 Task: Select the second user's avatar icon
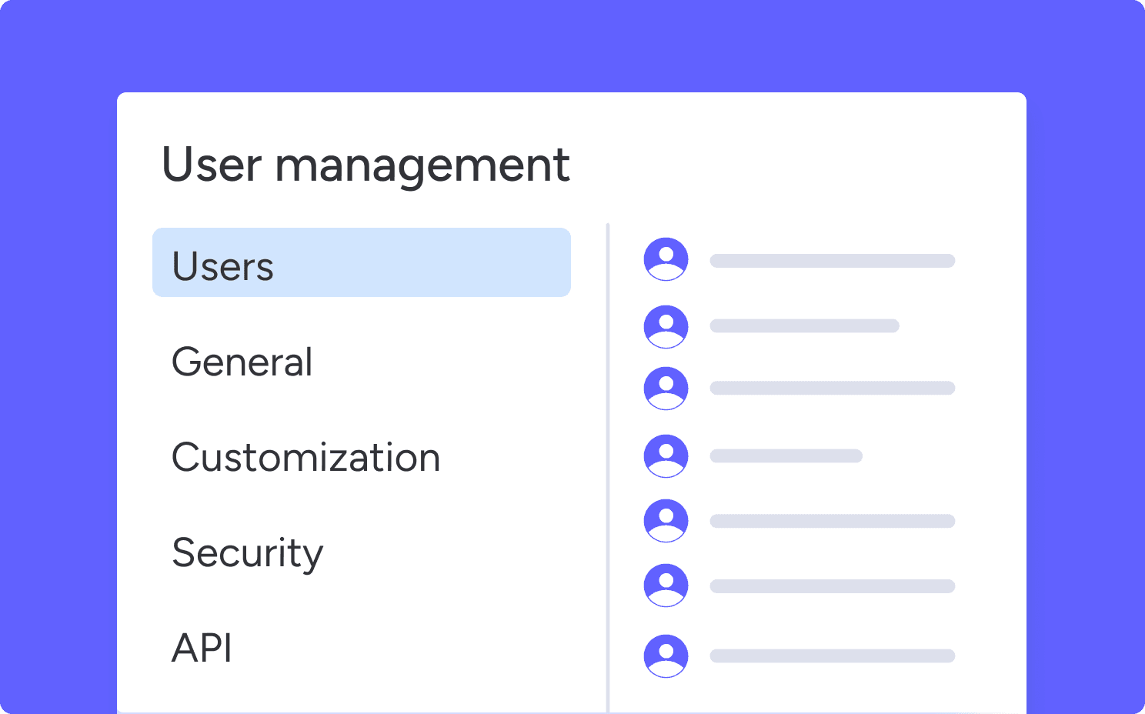pos(666,327)
